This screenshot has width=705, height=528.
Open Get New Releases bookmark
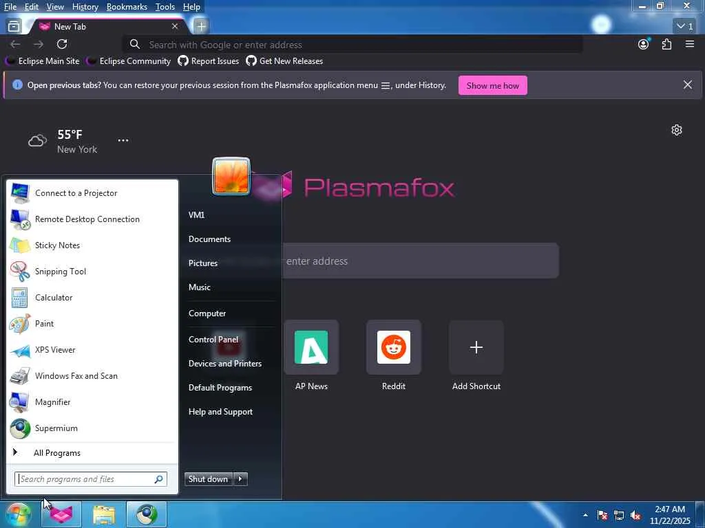click(284, 61)
